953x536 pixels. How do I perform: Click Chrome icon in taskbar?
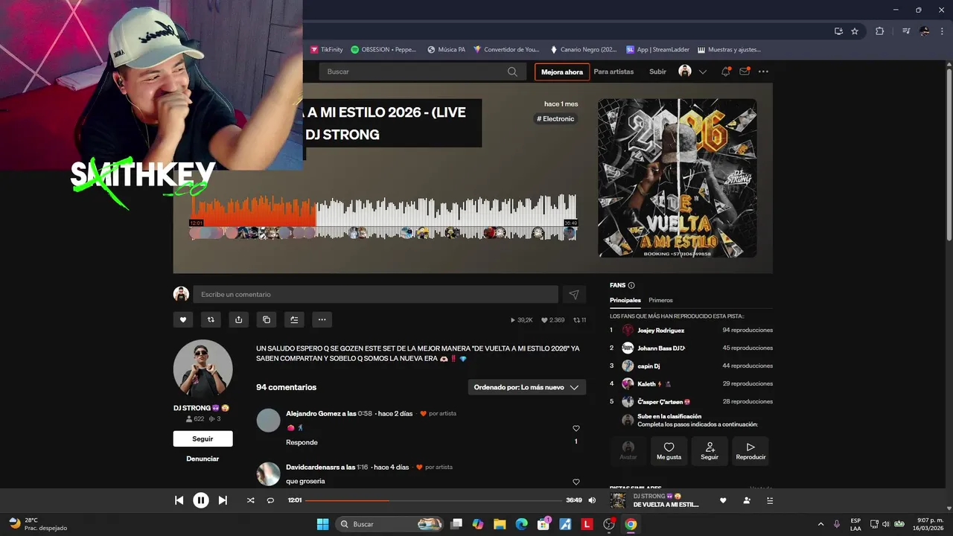coord(631,524)
